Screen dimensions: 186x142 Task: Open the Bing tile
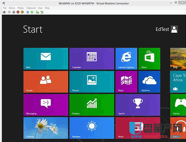[178, 59]
